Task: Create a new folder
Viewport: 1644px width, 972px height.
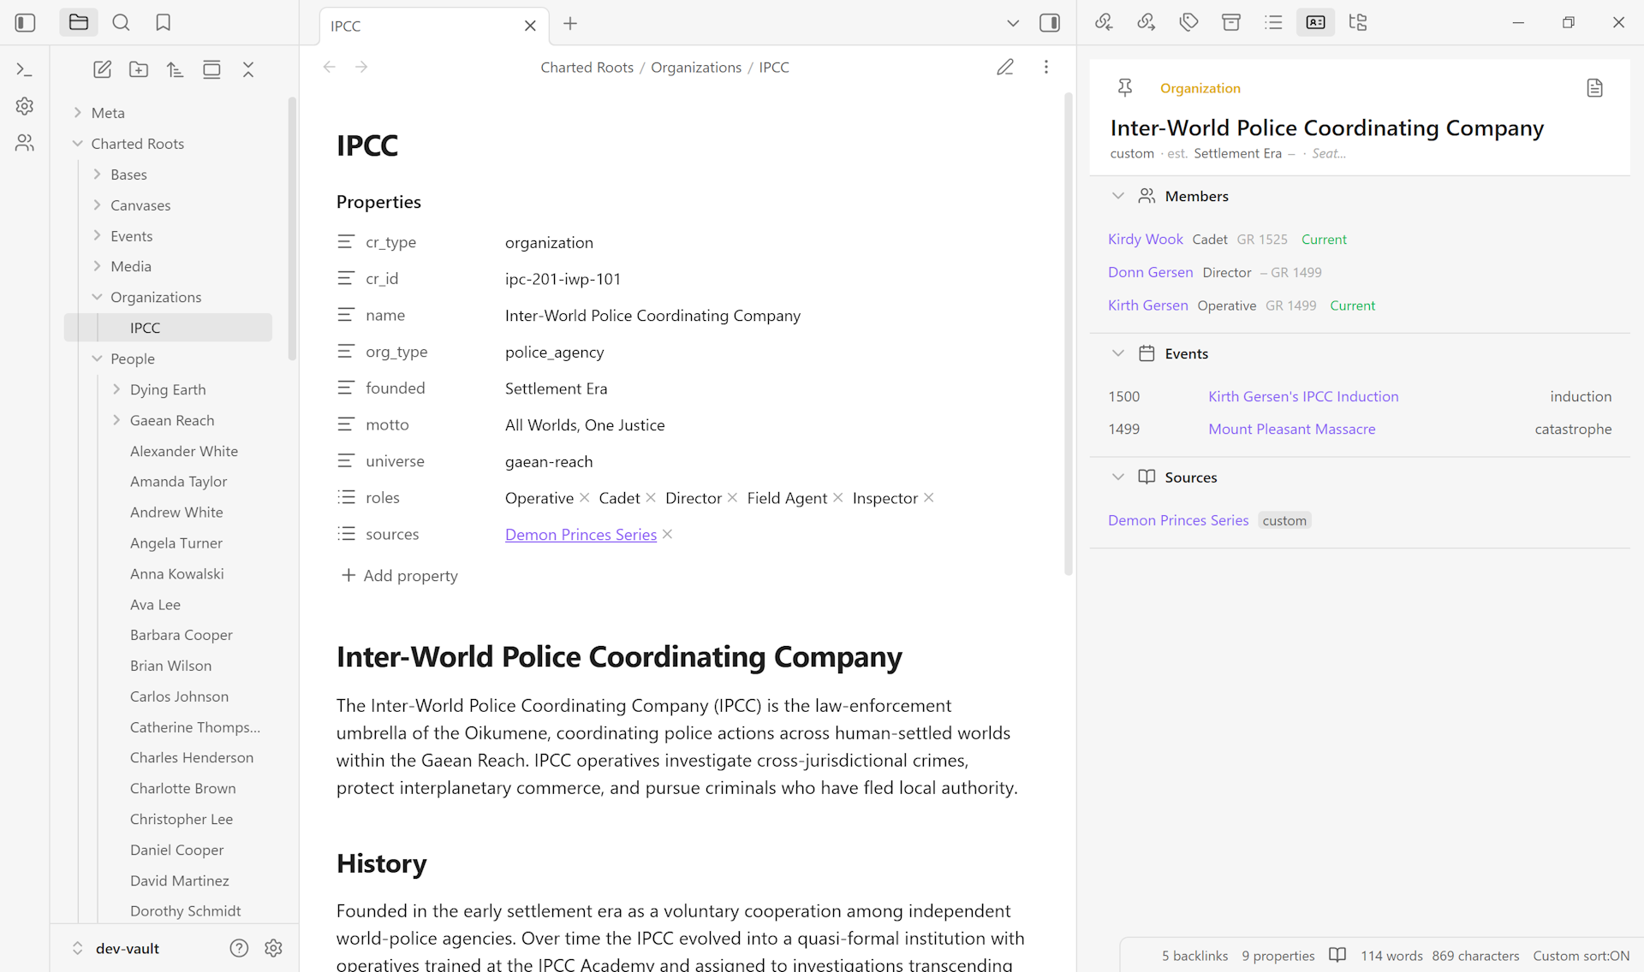Action: (139, 70)
